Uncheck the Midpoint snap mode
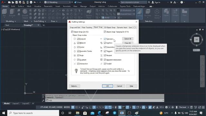This screenshot has height=116, width=206. click(x=78, y=43)
